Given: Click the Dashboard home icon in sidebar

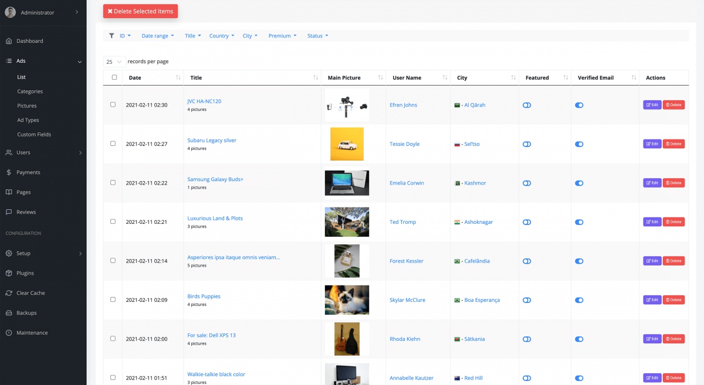Looking at the screenshot, I should point(9,41).
